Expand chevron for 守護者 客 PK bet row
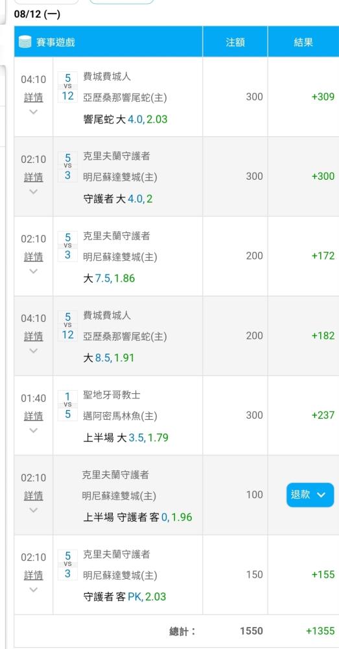 (x=34, y=589)
